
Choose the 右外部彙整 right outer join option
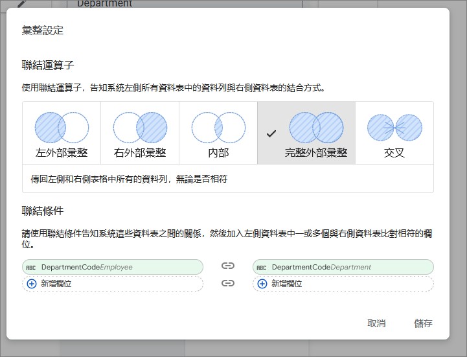[x=140, y=133]
